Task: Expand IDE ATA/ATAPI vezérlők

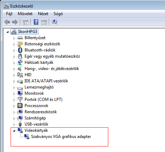Action: (x=14, y=81)
